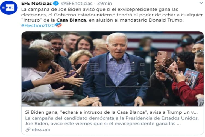Image resolution: width=205 pixels, height=137 pixels.
Task: Select the bold 'Casa Blanca' text
Action: tap(71, 20)
